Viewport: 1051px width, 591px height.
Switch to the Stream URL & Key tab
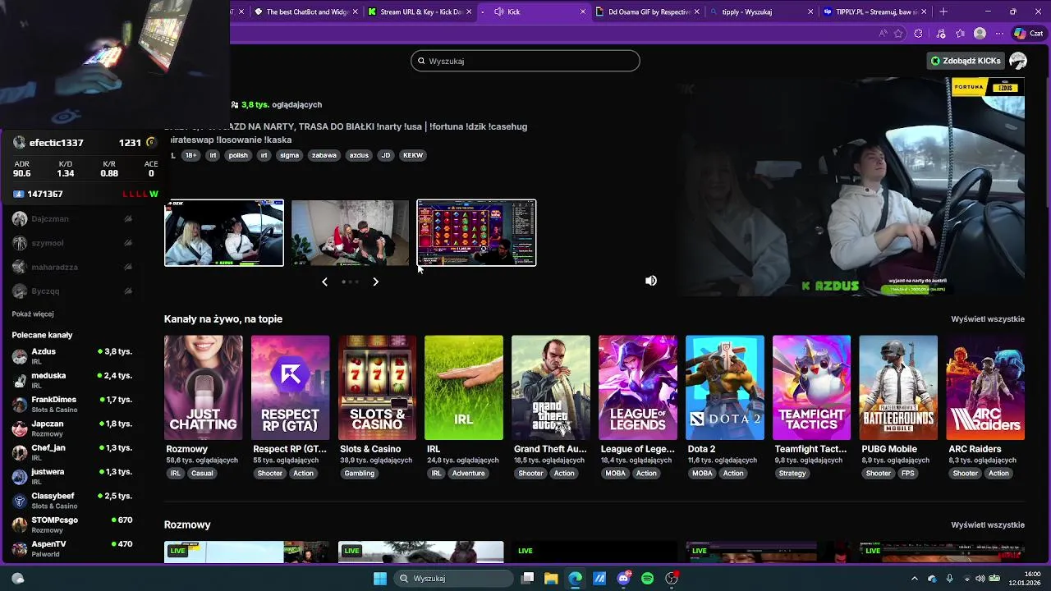(x=420, y=11)
